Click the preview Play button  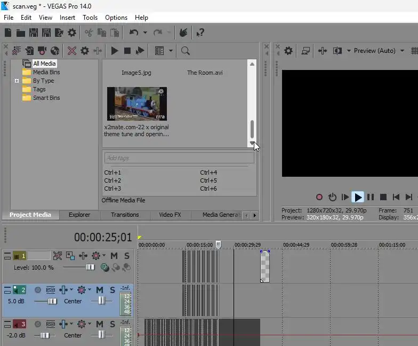pyautogui.click(x=358, y=198)
